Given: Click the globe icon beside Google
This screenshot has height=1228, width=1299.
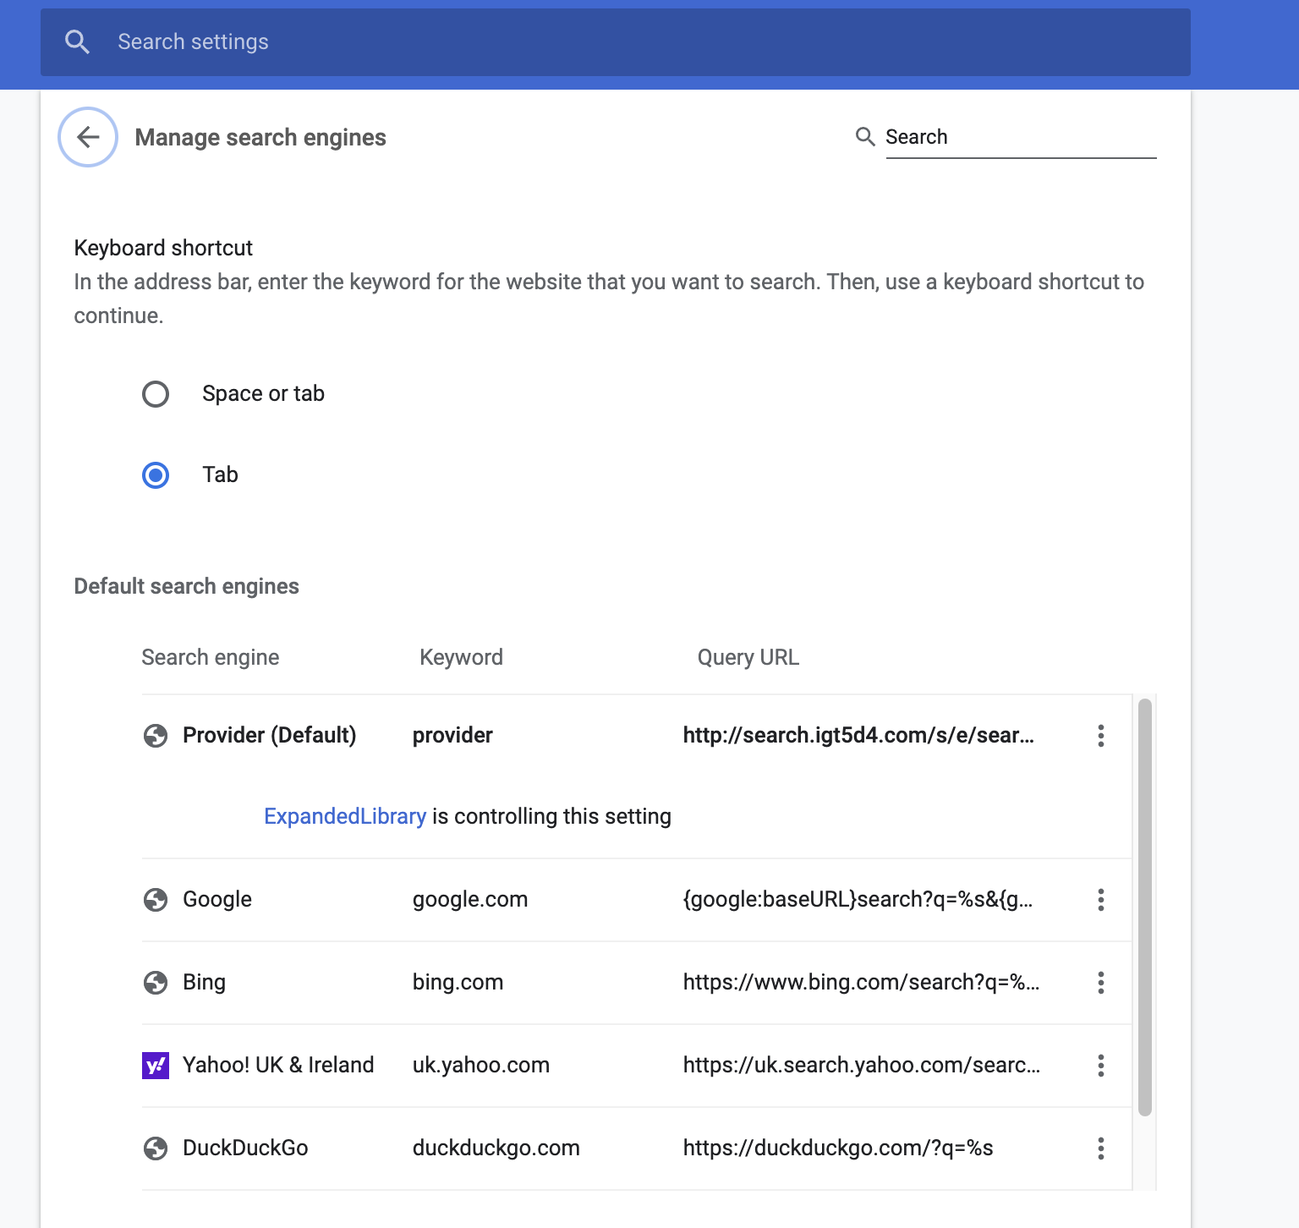Looking at the screenshot, I should (x=156, y=900).
